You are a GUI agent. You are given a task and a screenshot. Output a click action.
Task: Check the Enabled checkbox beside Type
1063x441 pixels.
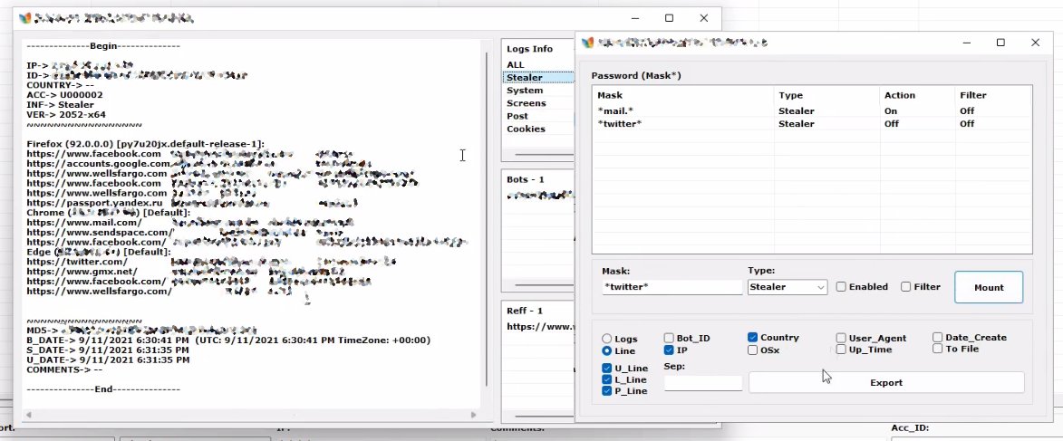click(841, 286)
